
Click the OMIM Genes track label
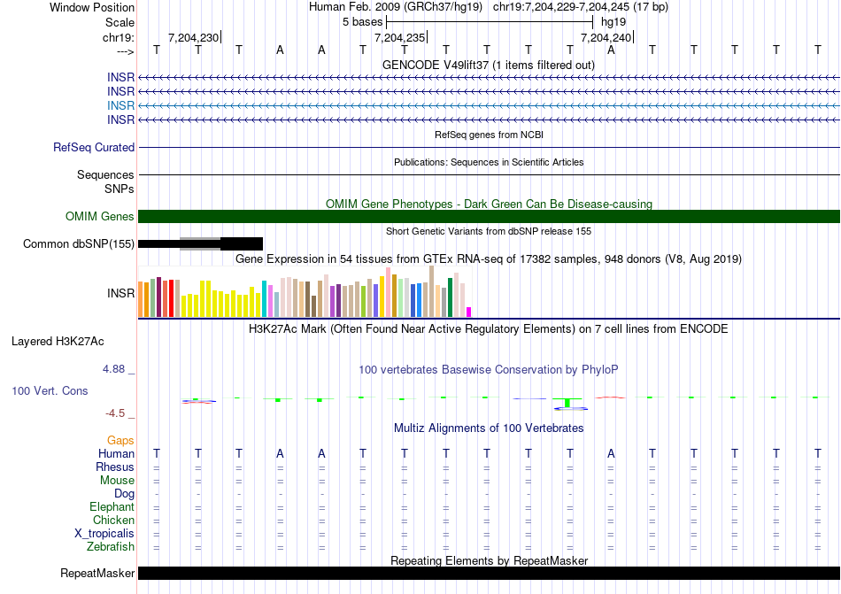pos(99,217)
